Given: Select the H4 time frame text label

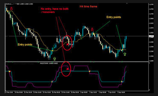Looking at the screenshot, I should pos(88,7).
